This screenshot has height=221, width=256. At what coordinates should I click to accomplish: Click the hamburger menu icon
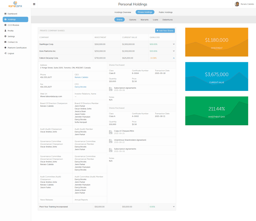coord(34,4)
